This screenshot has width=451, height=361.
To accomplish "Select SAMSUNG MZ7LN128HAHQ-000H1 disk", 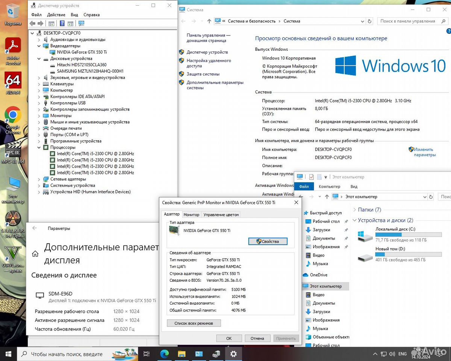I will [x=90, y=71].
